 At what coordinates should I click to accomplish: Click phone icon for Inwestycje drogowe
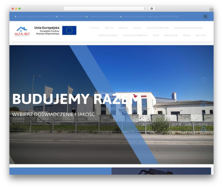point(121,16)
